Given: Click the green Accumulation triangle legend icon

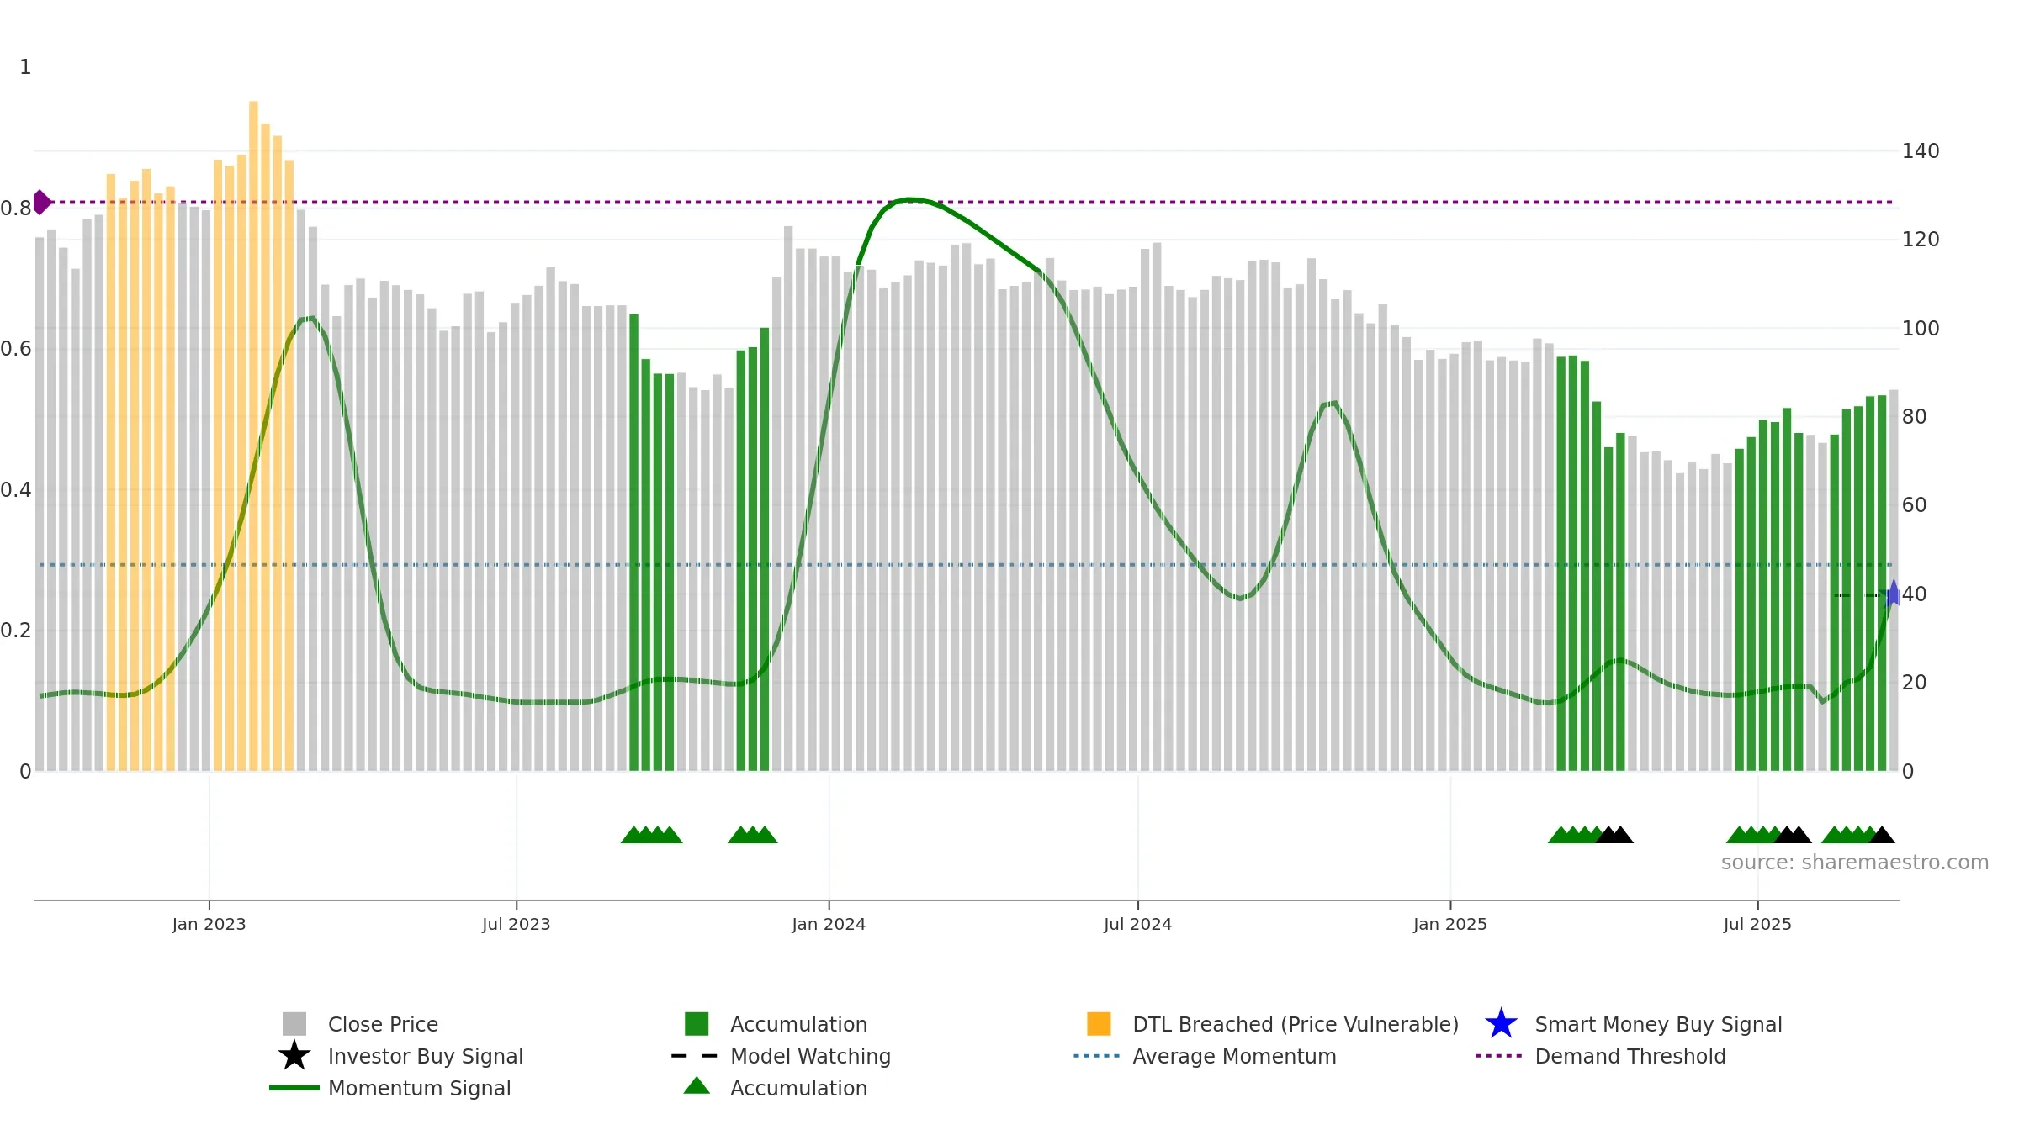Looking at the screenshot, I should coord(697,1085).
